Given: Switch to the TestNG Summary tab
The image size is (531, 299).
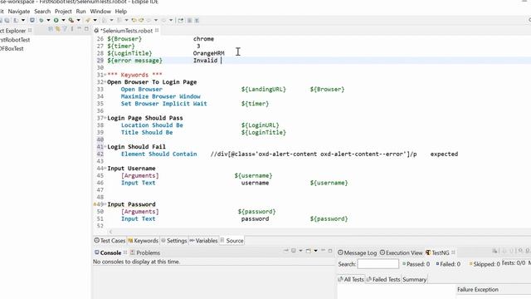Looking at the screenshot, I should (x=414, y=279).
